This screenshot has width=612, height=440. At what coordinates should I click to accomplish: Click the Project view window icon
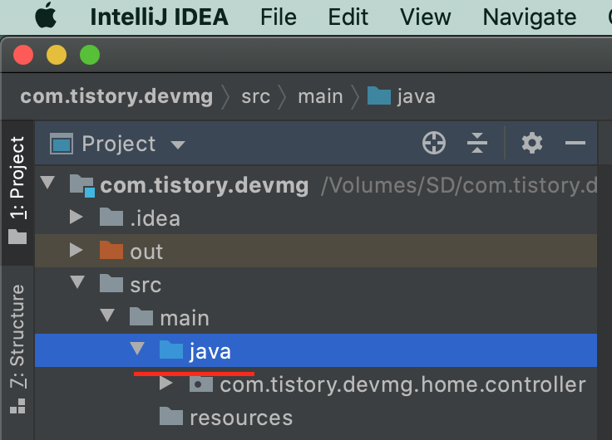[x=62, y=144]
